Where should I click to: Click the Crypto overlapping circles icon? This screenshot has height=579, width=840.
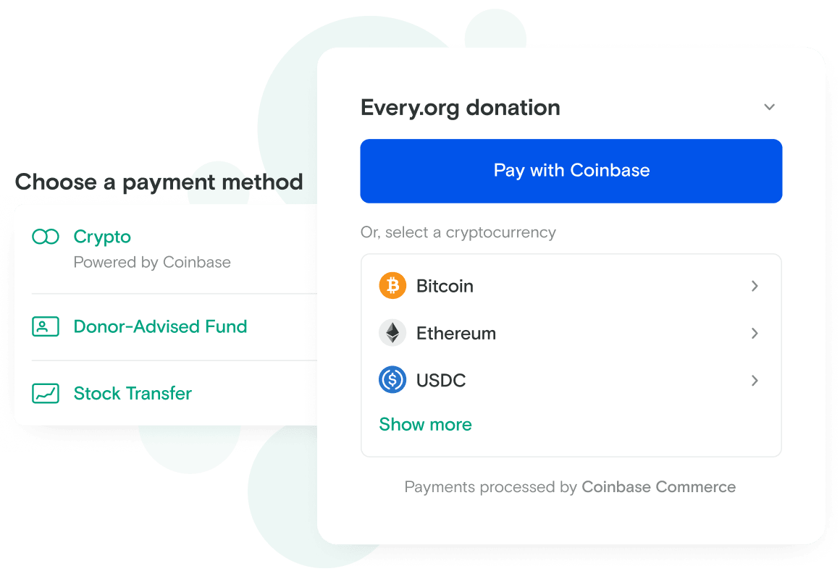coord(46,236)
